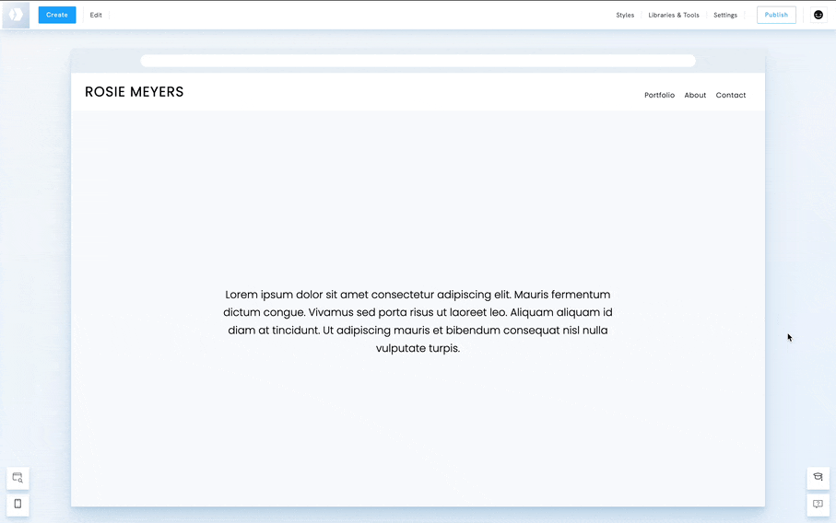Click the preview browser address bar

pyautogui.click(x=418, y=61)
